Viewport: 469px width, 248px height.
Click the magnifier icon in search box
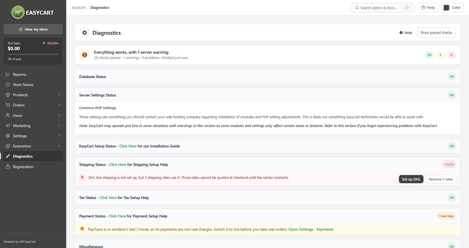coord(357,8)
